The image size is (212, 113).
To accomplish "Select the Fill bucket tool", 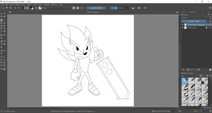I will click(x=1, y=47).
